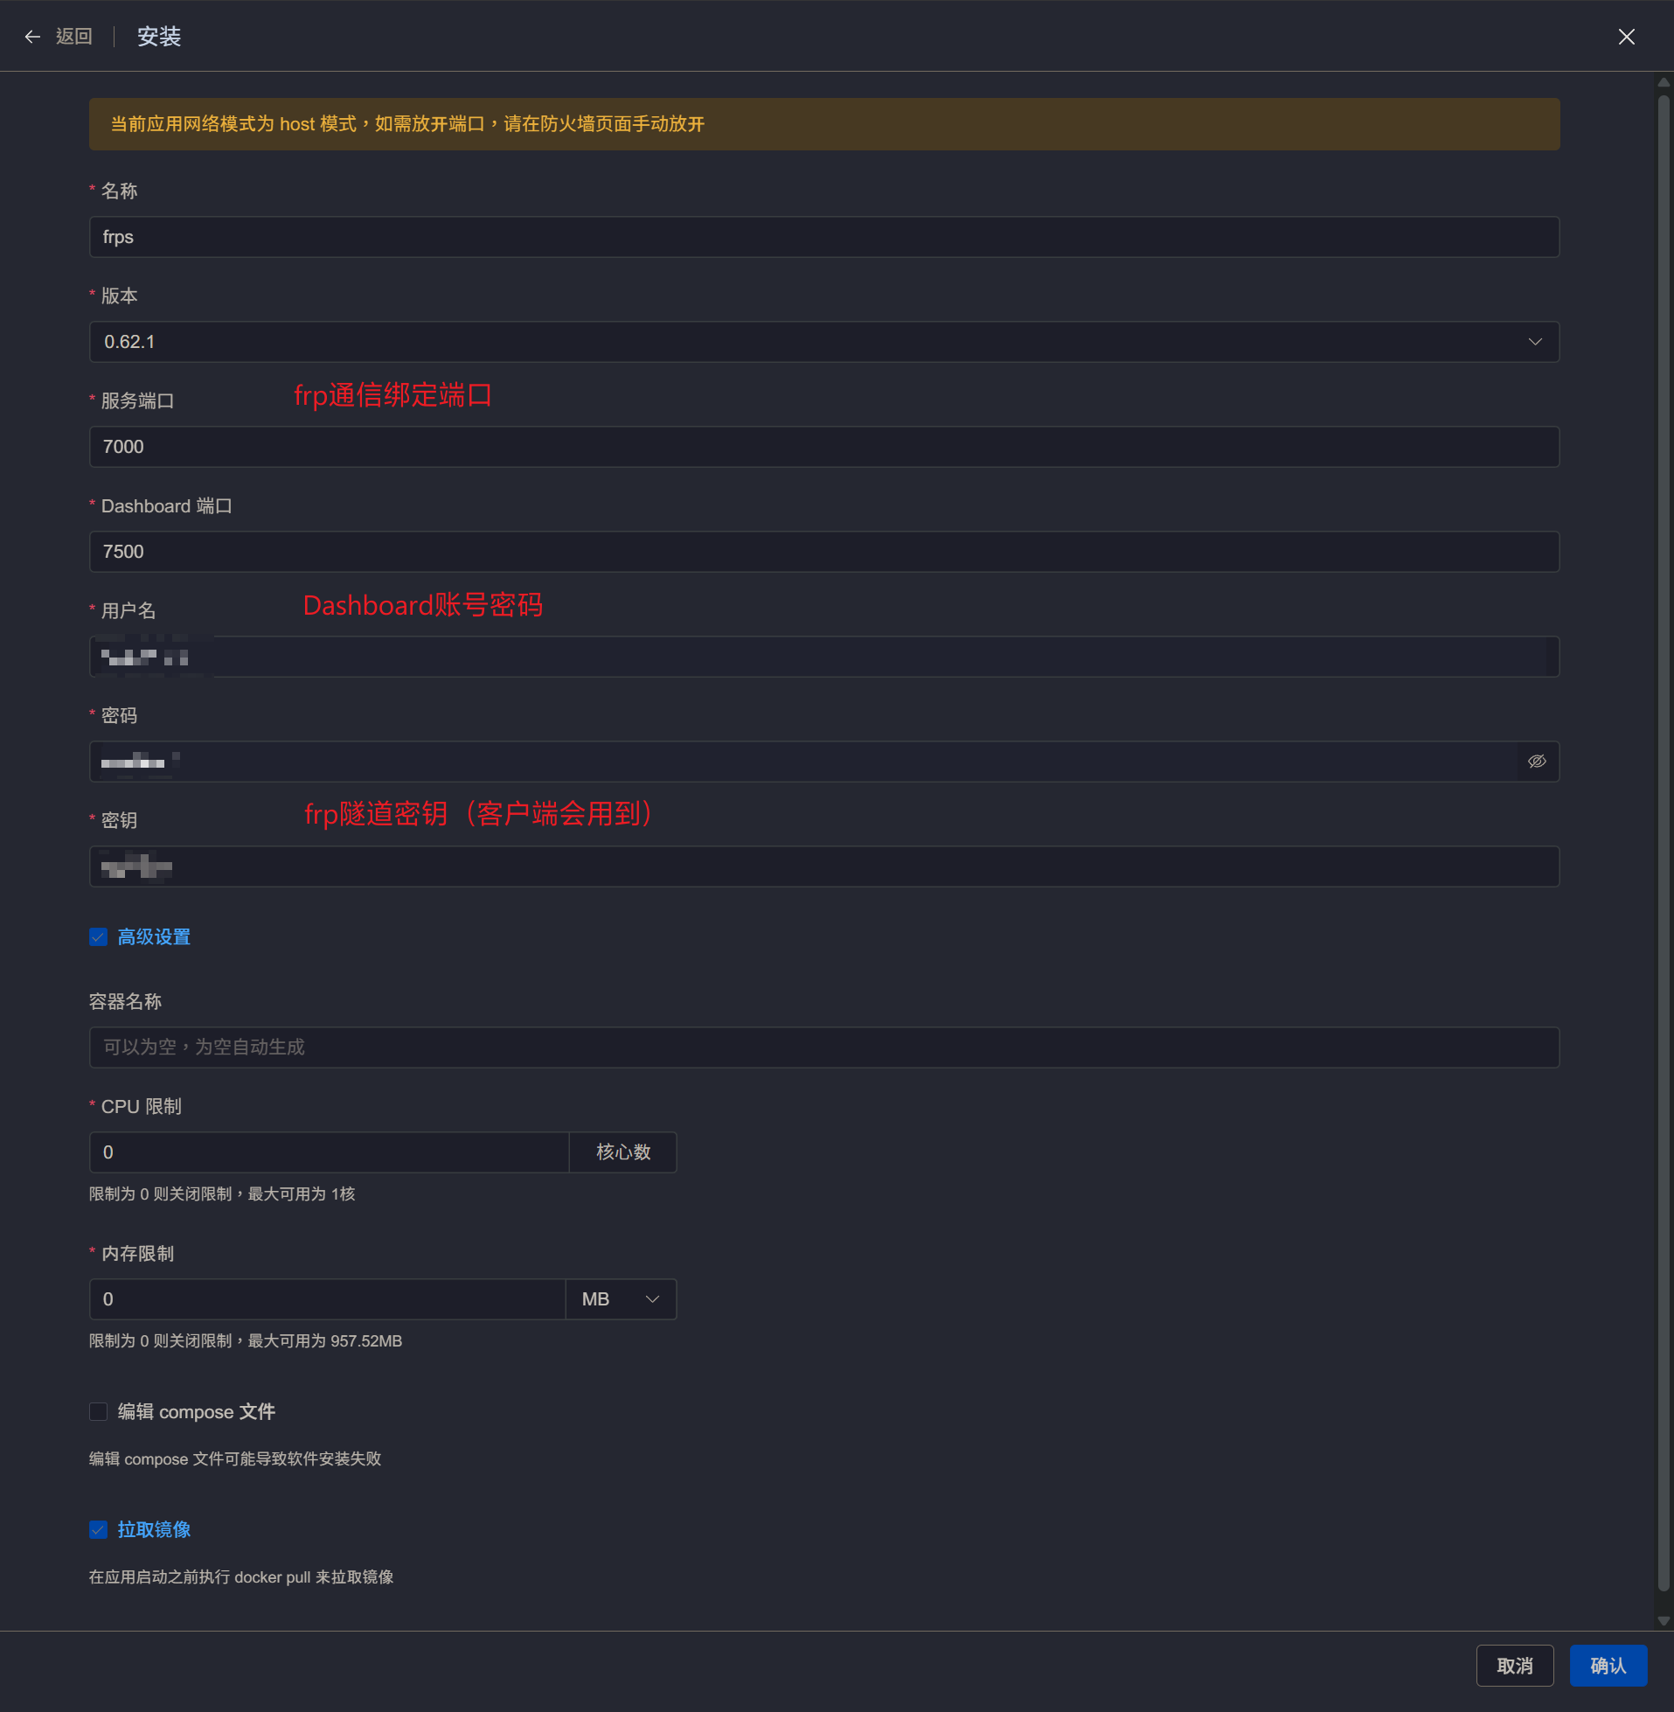This screenshot has width=1674, height=1712.
Task: Click the 取消 button
Action: tap(1514, 1666)
